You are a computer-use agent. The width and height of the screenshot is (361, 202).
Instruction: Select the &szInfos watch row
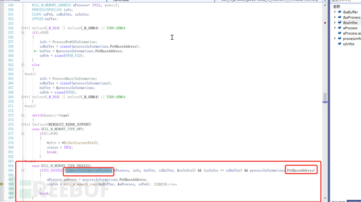[346, 23]
